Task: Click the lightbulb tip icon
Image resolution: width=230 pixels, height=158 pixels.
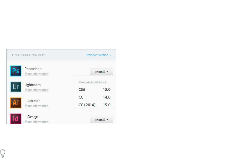Action: point(3,153)
